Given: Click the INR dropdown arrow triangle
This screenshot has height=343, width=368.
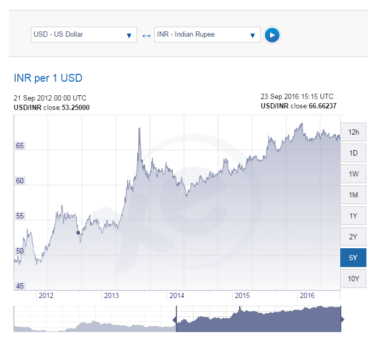Looking at the screenshot, I should coord(252,36).
